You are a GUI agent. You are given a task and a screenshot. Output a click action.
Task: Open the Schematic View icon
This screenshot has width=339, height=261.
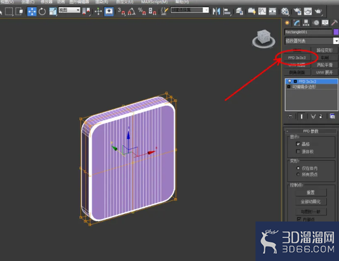(x=272, y=11)
